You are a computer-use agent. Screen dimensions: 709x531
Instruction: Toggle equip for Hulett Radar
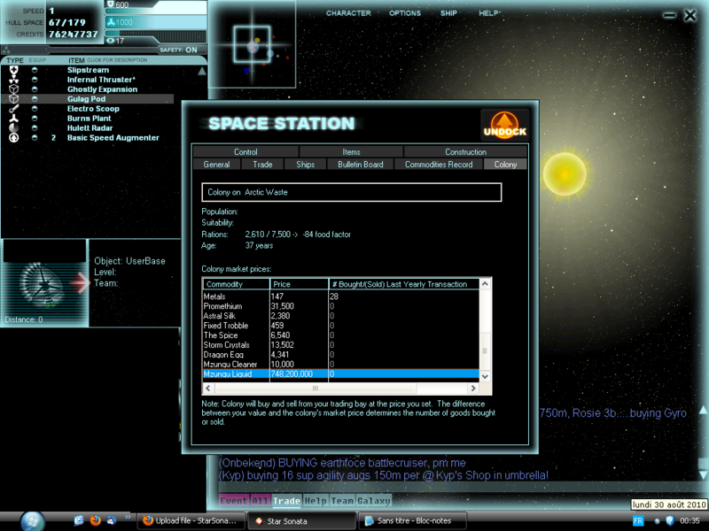click(35, 128)
